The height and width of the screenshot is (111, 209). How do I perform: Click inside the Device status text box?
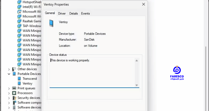pyautogui.click(x=94, y=73)
